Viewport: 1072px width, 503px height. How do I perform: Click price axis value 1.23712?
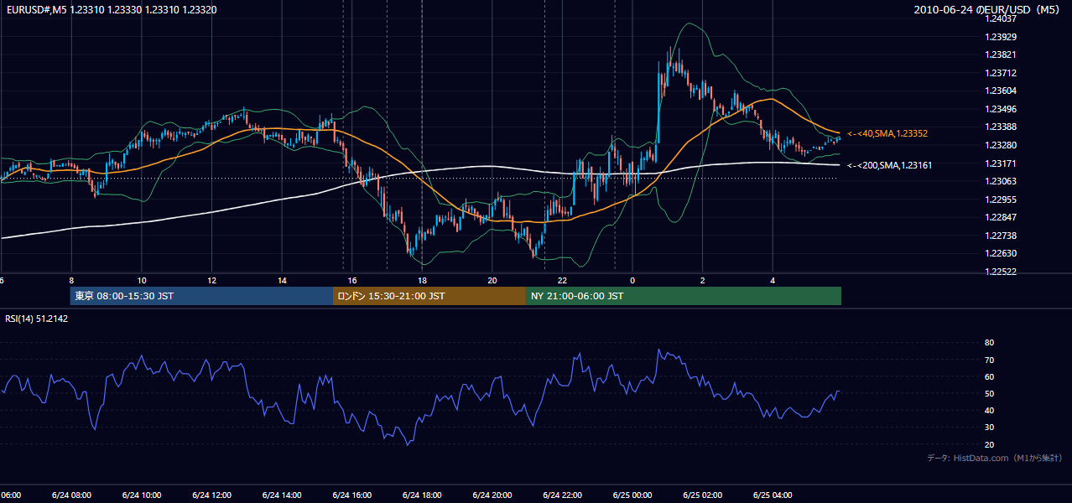[x=1001, y=73]
